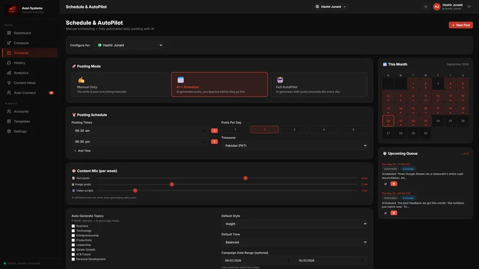479x269 pixels.
Task: Check the Personal Development topic checkbox
Action: [x=73, y=259]
